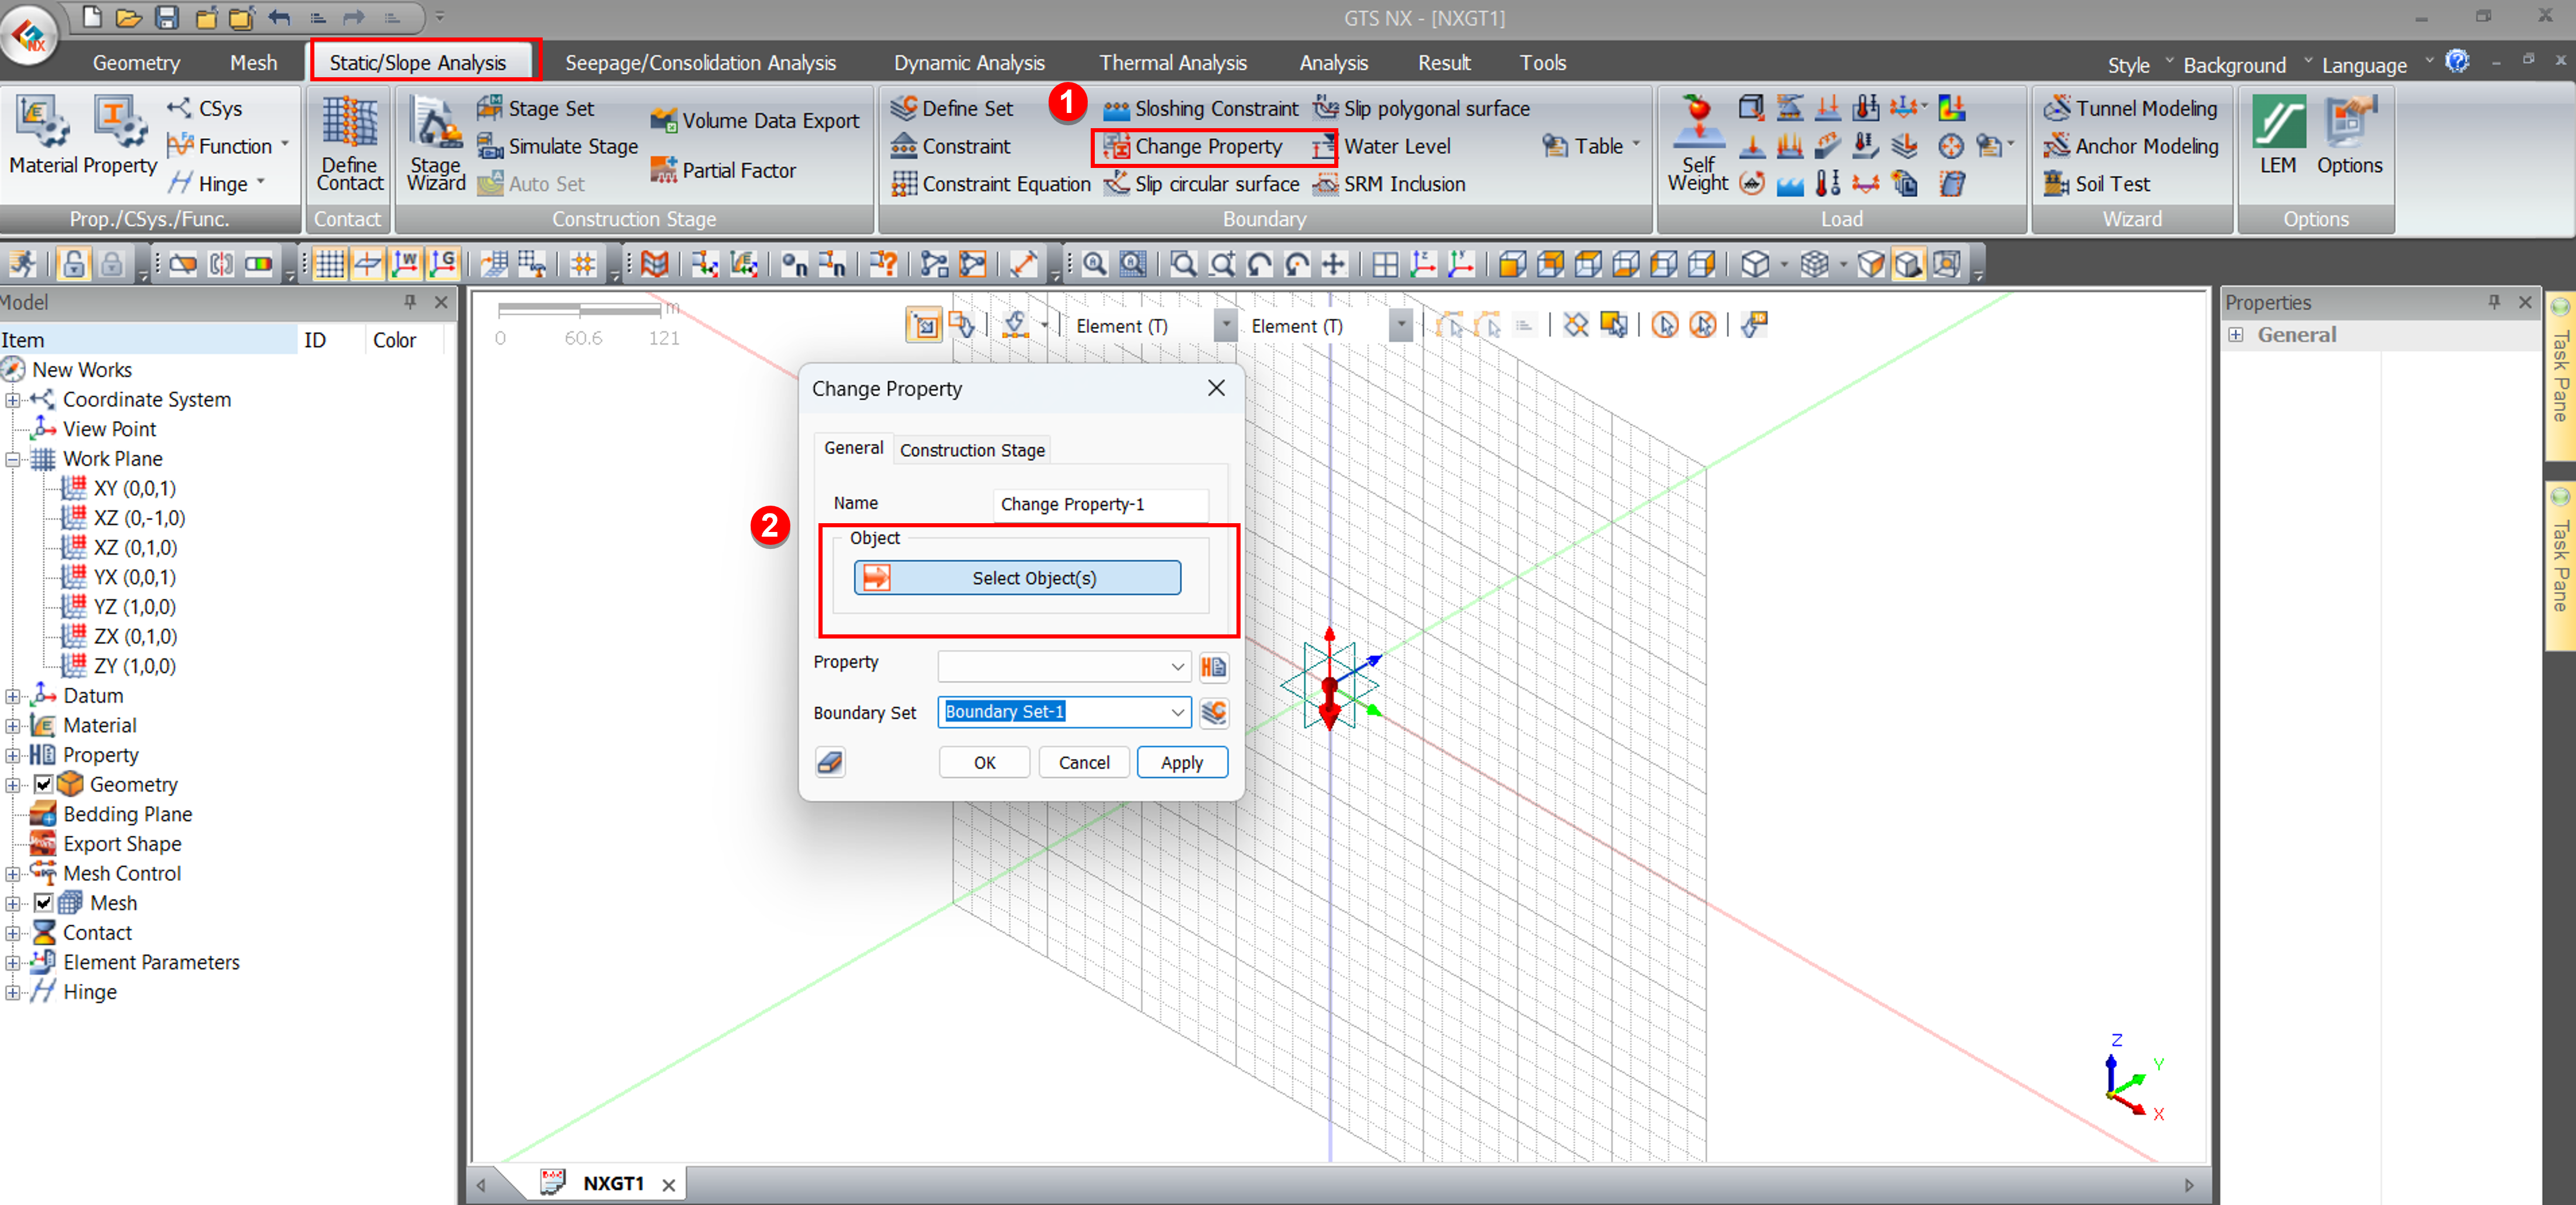Viewport: 2576px width, 1205px height.
Task: Apply Self Weight load
Action: point(1697,145)
